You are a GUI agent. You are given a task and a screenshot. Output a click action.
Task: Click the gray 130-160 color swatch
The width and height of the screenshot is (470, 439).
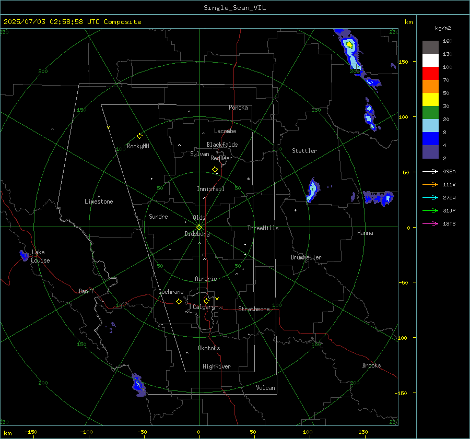(x=430, y=48)
